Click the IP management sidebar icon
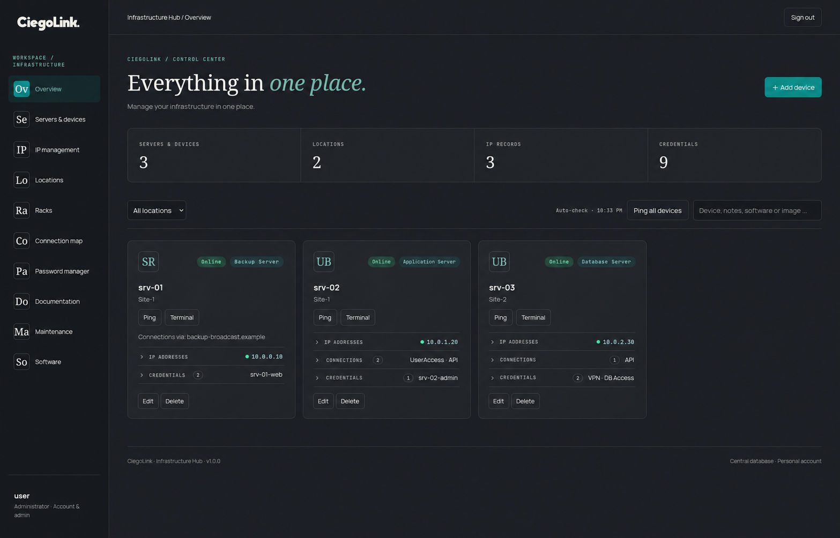Viewport: 840px width, 538px height. (21, 150)
